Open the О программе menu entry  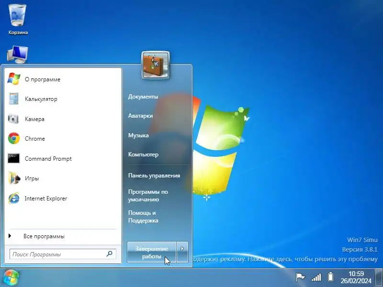tap(63, 79)
